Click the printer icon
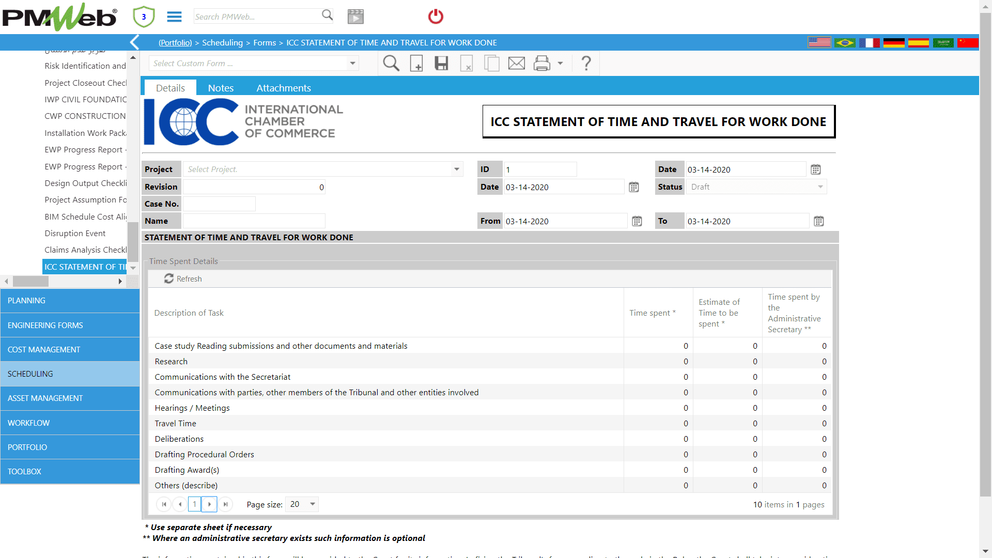This screenshot has height=558, width=992. click(x=541, y=64)
